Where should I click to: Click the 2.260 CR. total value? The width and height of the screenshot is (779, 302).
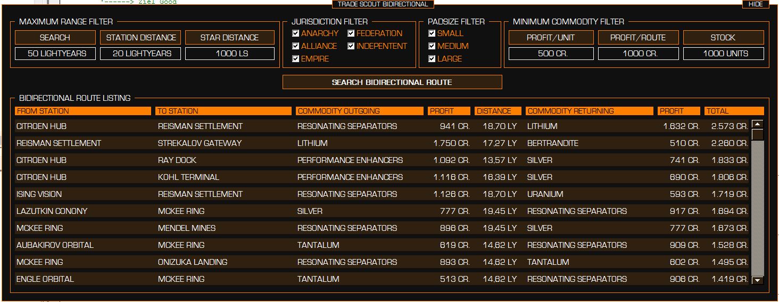pyautogui.click(x=730, y=143)
